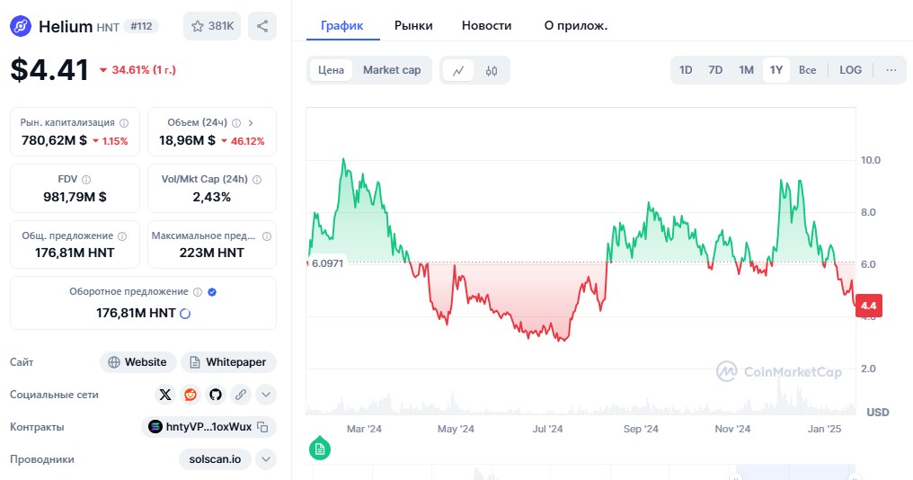Open the Новости tab

click(486, 25)
